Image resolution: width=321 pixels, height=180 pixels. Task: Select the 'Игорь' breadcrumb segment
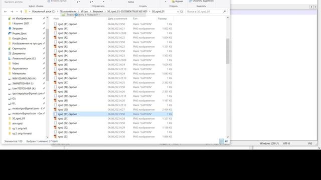pyautogui.click(x=84, y=11)
